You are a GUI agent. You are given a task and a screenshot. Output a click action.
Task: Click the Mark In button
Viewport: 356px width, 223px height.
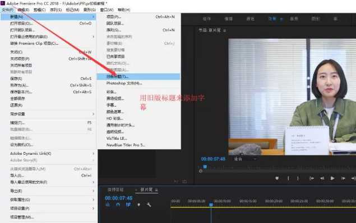(x=288, y=178)
